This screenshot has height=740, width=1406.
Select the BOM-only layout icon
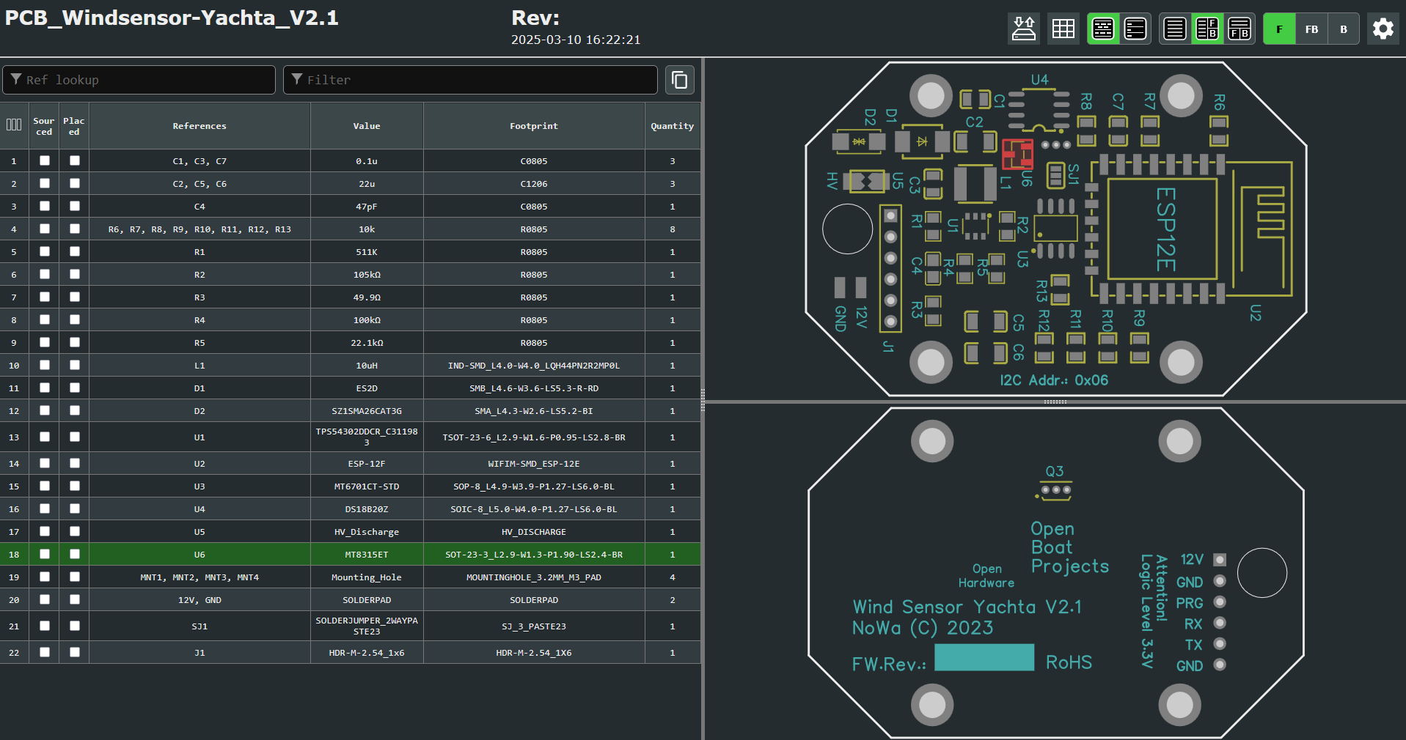point(1175,29)
